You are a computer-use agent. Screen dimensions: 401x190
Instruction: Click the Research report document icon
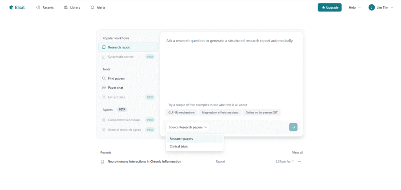[104, 47]
